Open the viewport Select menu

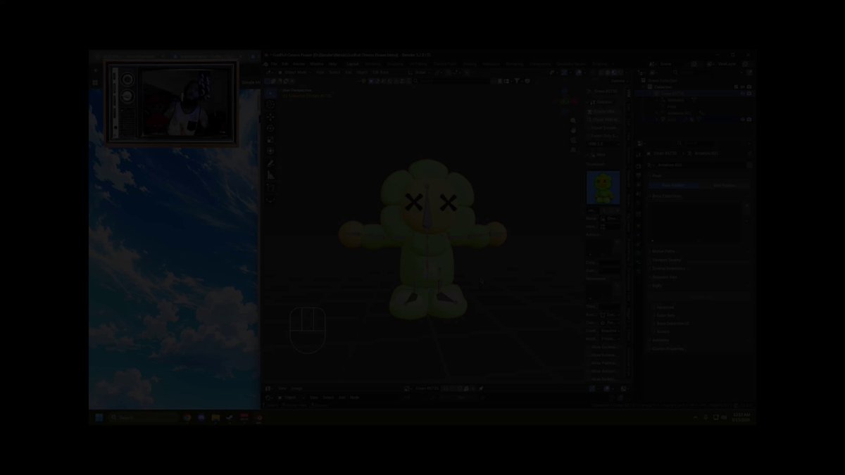point(334,72)
